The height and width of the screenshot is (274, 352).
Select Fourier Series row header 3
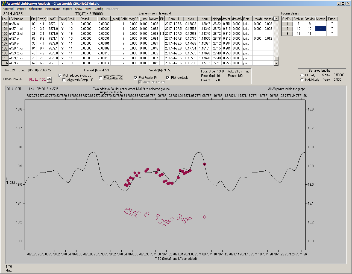287,34
